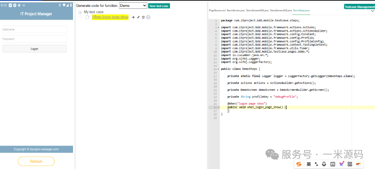Screen dimensions: 375x169
Task: Click the Logon button in the phone preview
Action: pyautogui.click(x=34, y=49)
